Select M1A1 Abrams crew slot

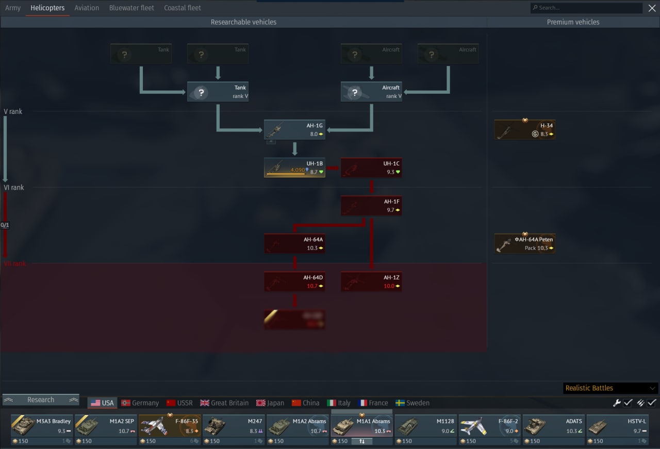tap(361, 429)
